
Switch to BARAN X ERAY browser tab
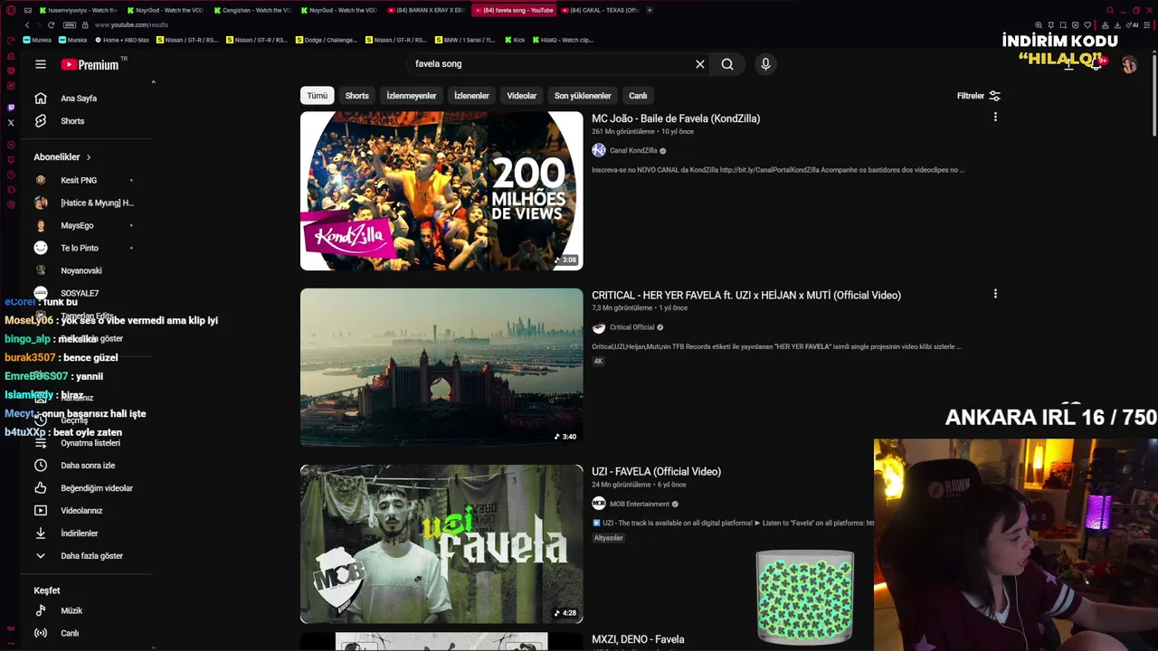(426, 10)
